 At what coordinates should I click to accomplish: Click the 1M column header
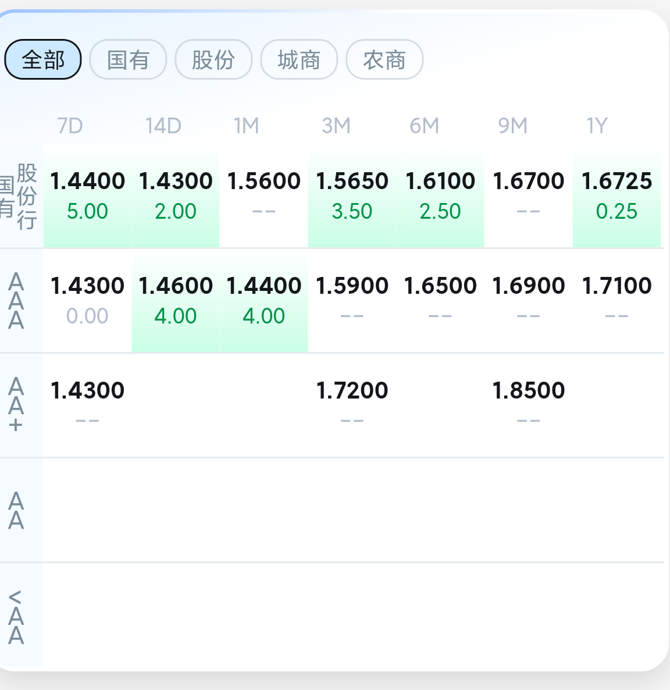[247, 126]
